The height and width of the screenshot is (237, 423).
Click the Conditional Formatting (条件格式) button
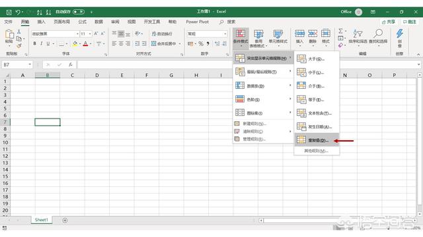241,38
